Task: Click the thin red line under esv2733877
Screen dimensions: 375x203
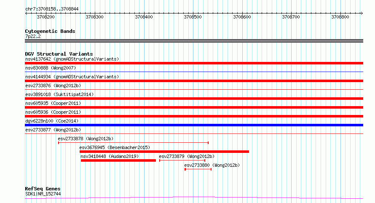Action: [x=194, y=134]
